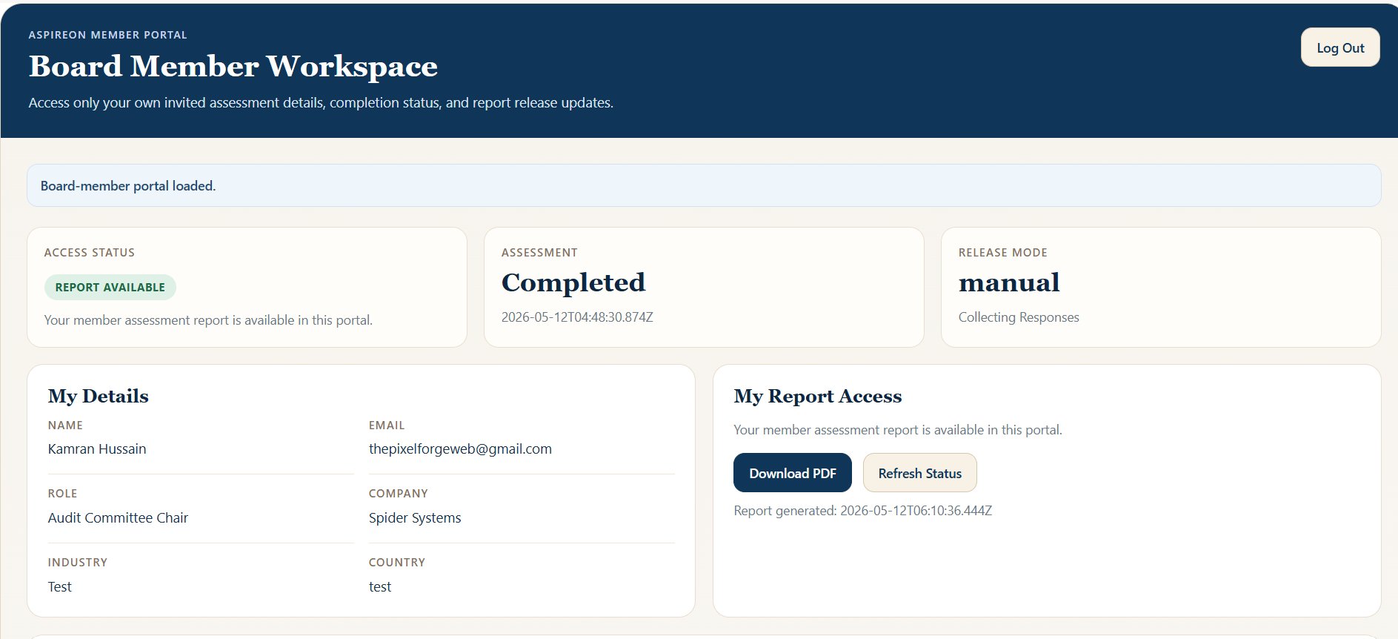Click assessment timestamp 2026-05-12T04:48:30.874Z
This screenshot has width=1398, height=639.
577,317
